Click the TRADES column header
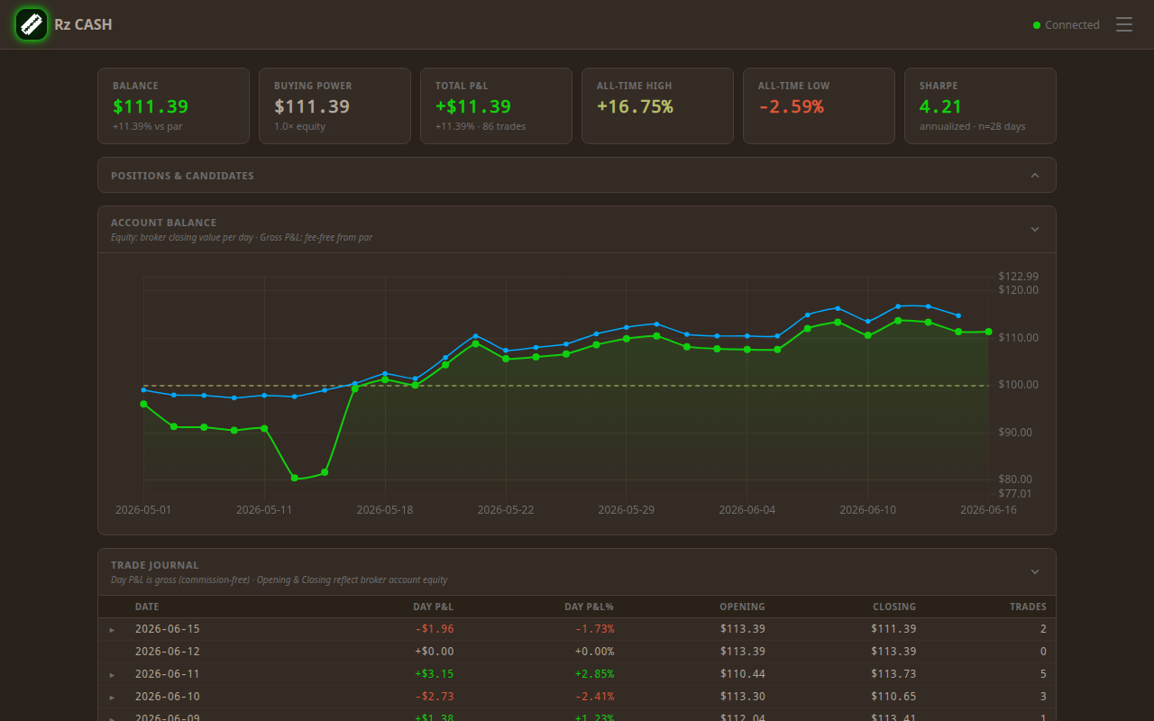The height and width of the screenshot is (721, 1154). pos(1028,607)
